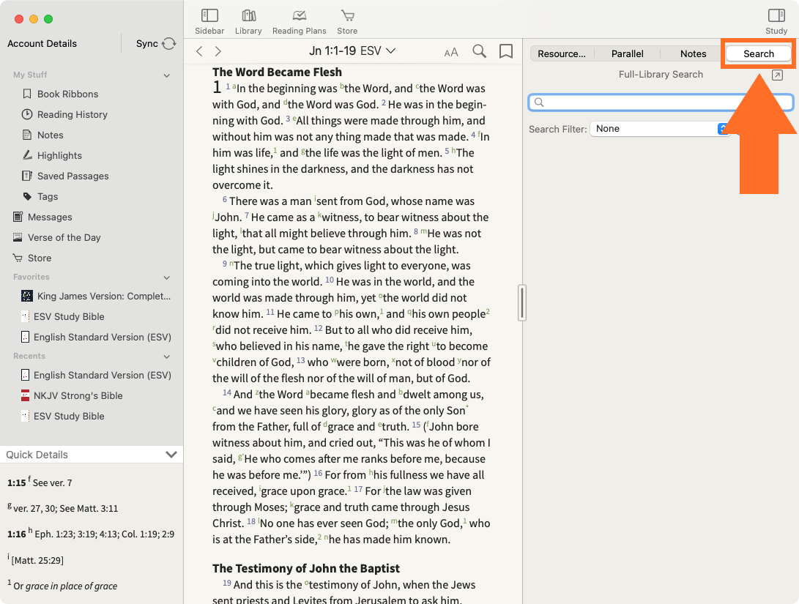Image resolution: width=799 pixels, height=604 pixels.
Task: Click the Sync label
Action: 146,44
